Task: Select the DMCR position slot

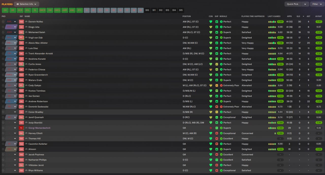Action: coord(42,10)
